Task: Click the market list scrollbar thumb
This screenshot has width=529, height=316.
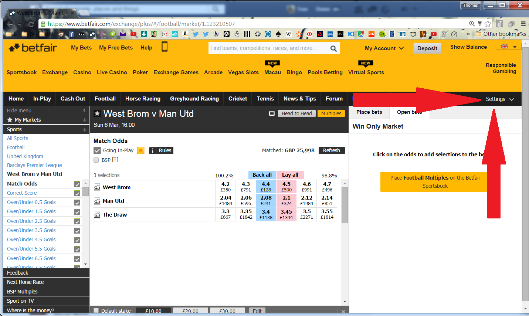Action: (x=86, y=191)
